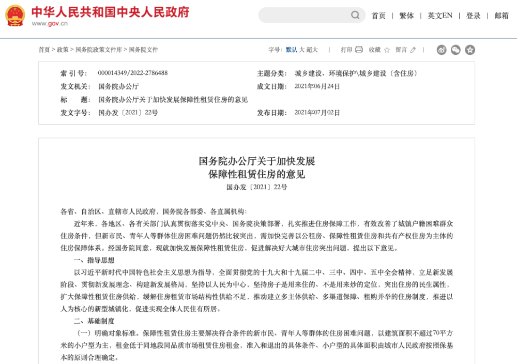Viewport: 517px width, 364px height.
Task: Click the paragraph starting （一）明确对象标准
Action: click(x=257, y=345)
